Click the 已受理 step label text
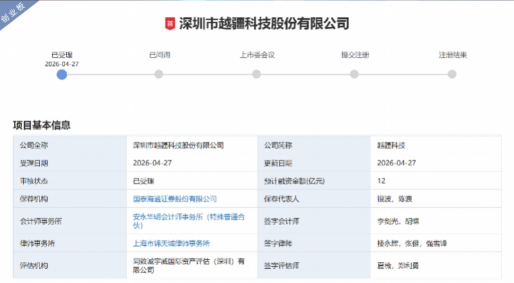Screen dimensions: 514x283 coord(62,55)
